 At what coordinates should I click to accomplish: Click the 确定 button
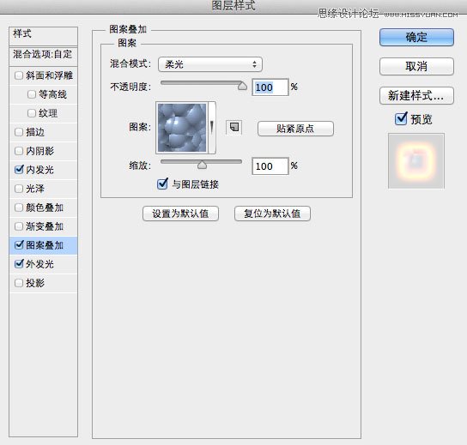point(416,37)
